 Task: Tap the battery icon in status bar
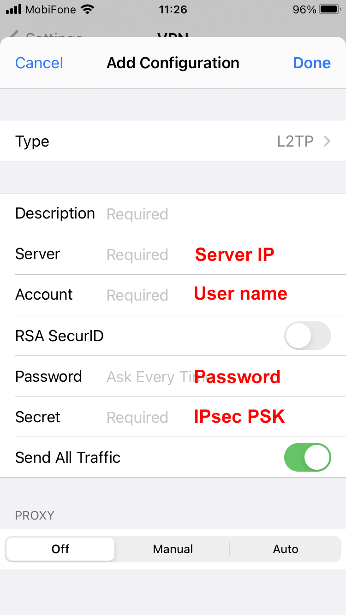click(330, 9)
